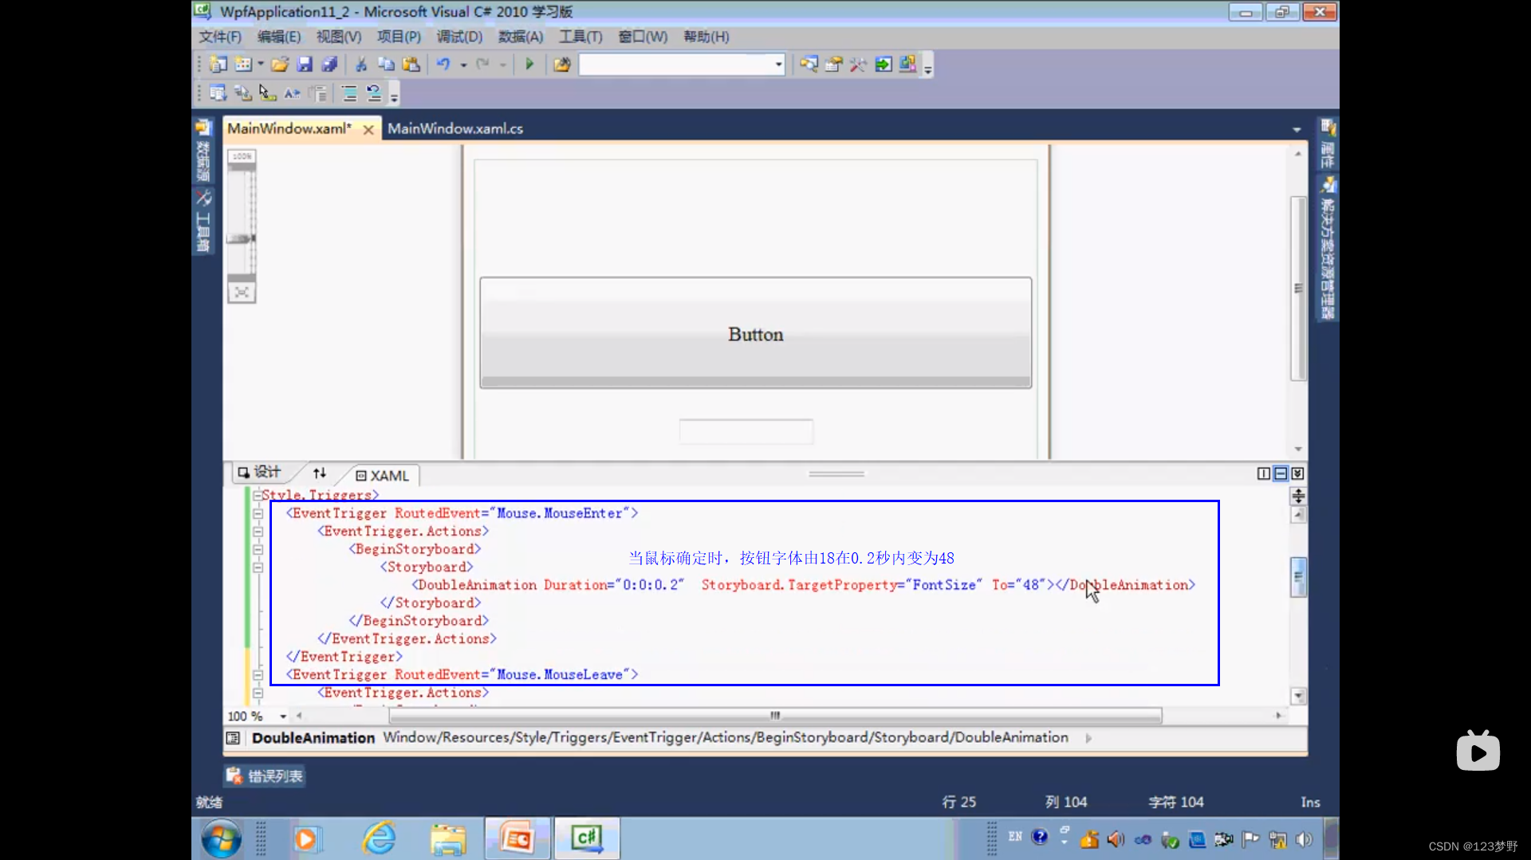Click the Extension Manager toolbar icon
The height and width of the screenshot is (860, 1531).
tap(907, 65)
